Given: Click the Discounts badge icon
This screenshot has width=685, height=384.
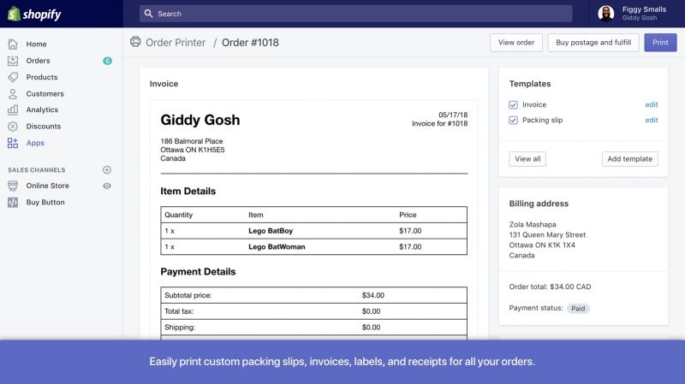Looking at the screenshot, I should point(13,127).
